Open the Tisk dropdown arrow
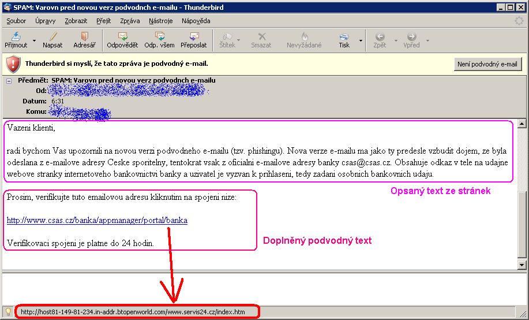 click(x=361, y=40)
